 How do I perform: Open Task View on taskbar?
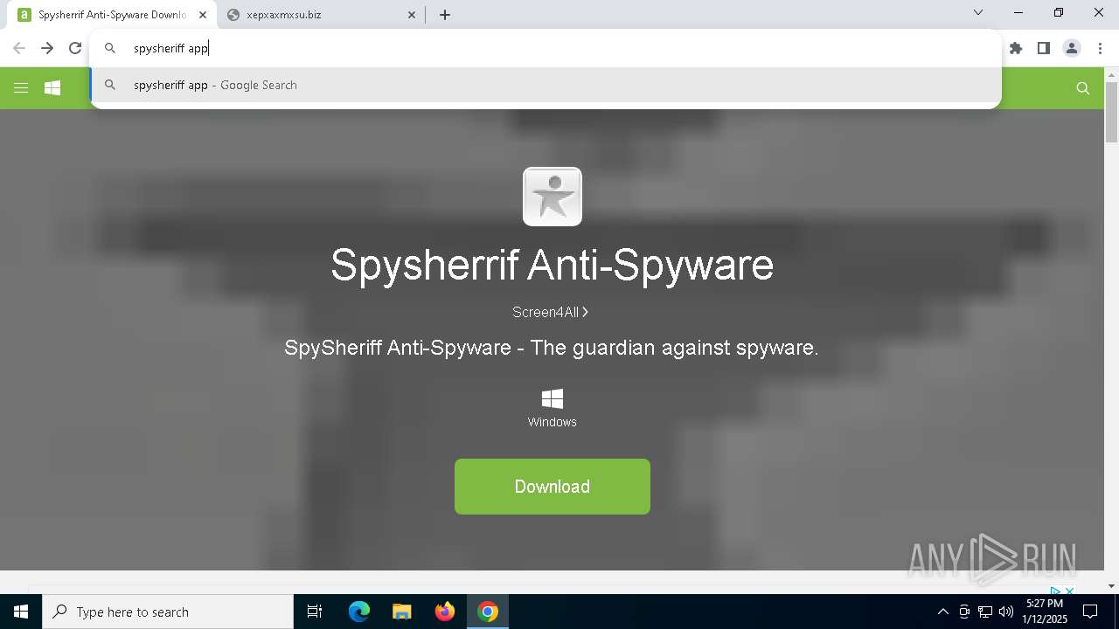(x=315, y=612)
